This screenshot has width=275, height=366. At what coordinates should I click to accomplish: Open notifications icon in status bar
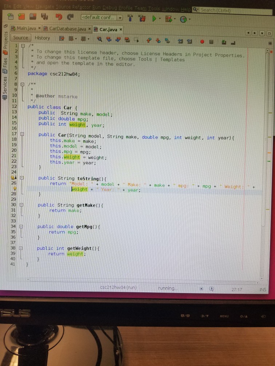(211, 289)
